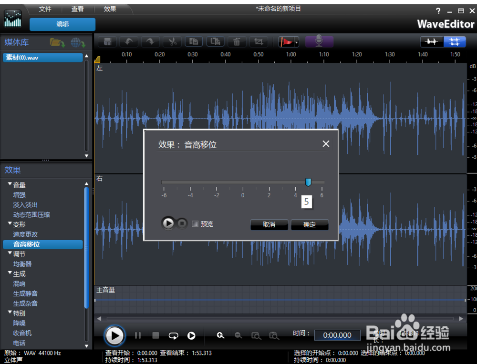Select the 收音机 effect
Image resolution: width=477 pixels, height=364 pixels.
(22, 333)
